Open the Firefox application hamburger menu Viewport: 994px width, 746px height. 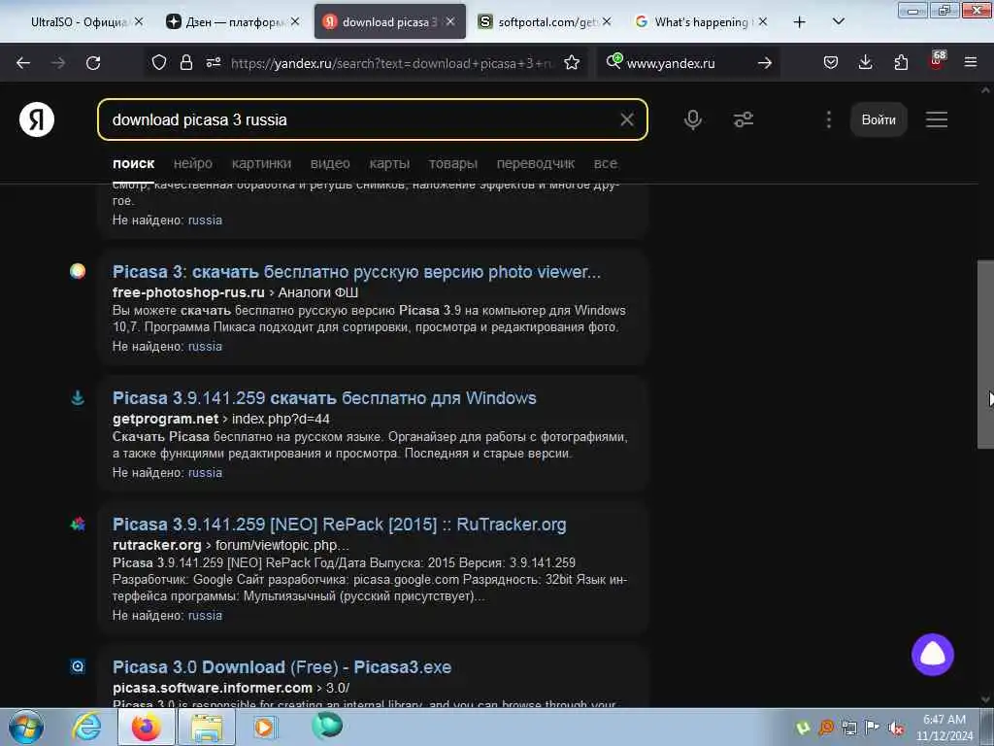970,63
